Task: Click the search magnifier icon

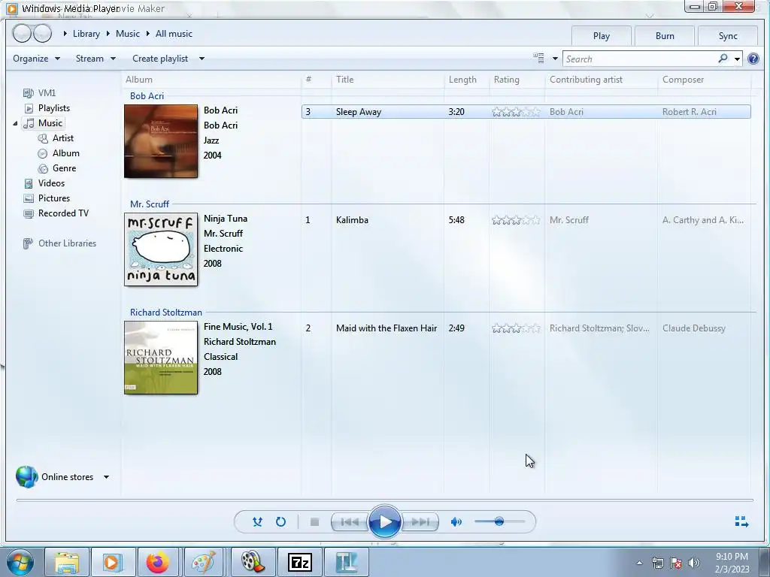Action: click(x=723, y=59)
